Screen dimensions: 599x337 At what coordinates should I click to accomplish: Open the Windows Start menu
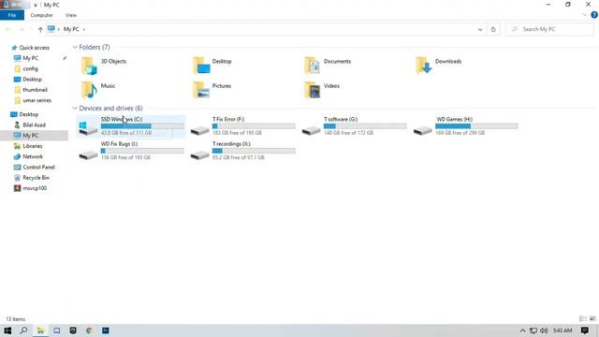7,330
